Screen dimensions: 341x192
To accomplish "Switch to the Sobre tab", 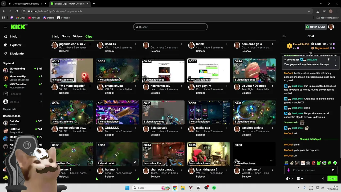I will (x=66, y=37).
